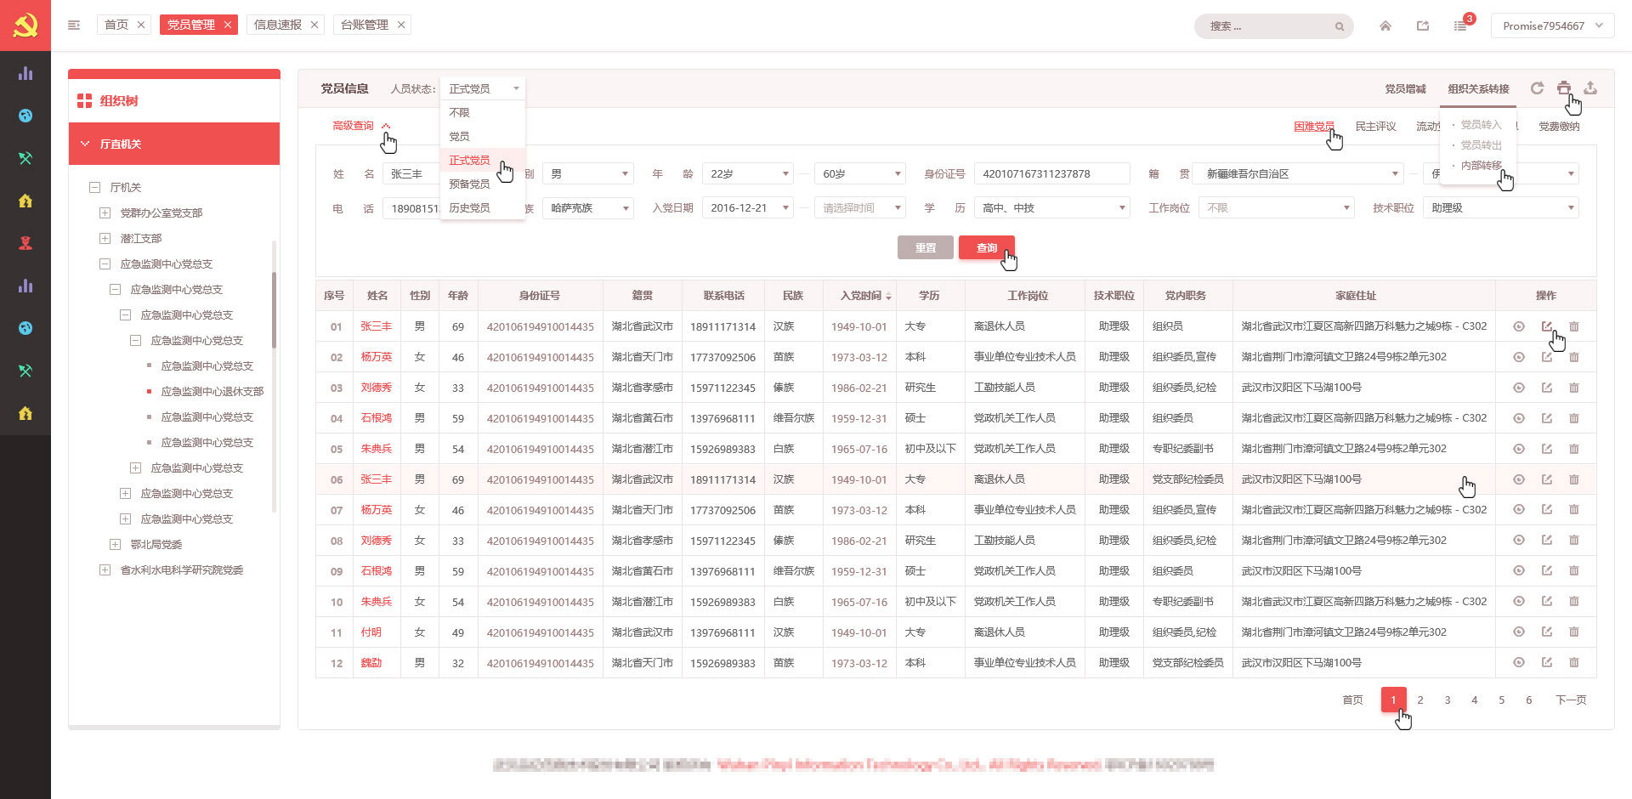Click the eye icon for row 08
This screenshot has width=1632, height=799.
[x=1519, y=541]
